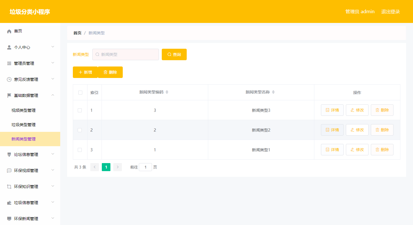The width and height of the screenshot is (413, 225).
Task: Click the monitor icon beside 环保新闻管理
Action: [9, 218]
